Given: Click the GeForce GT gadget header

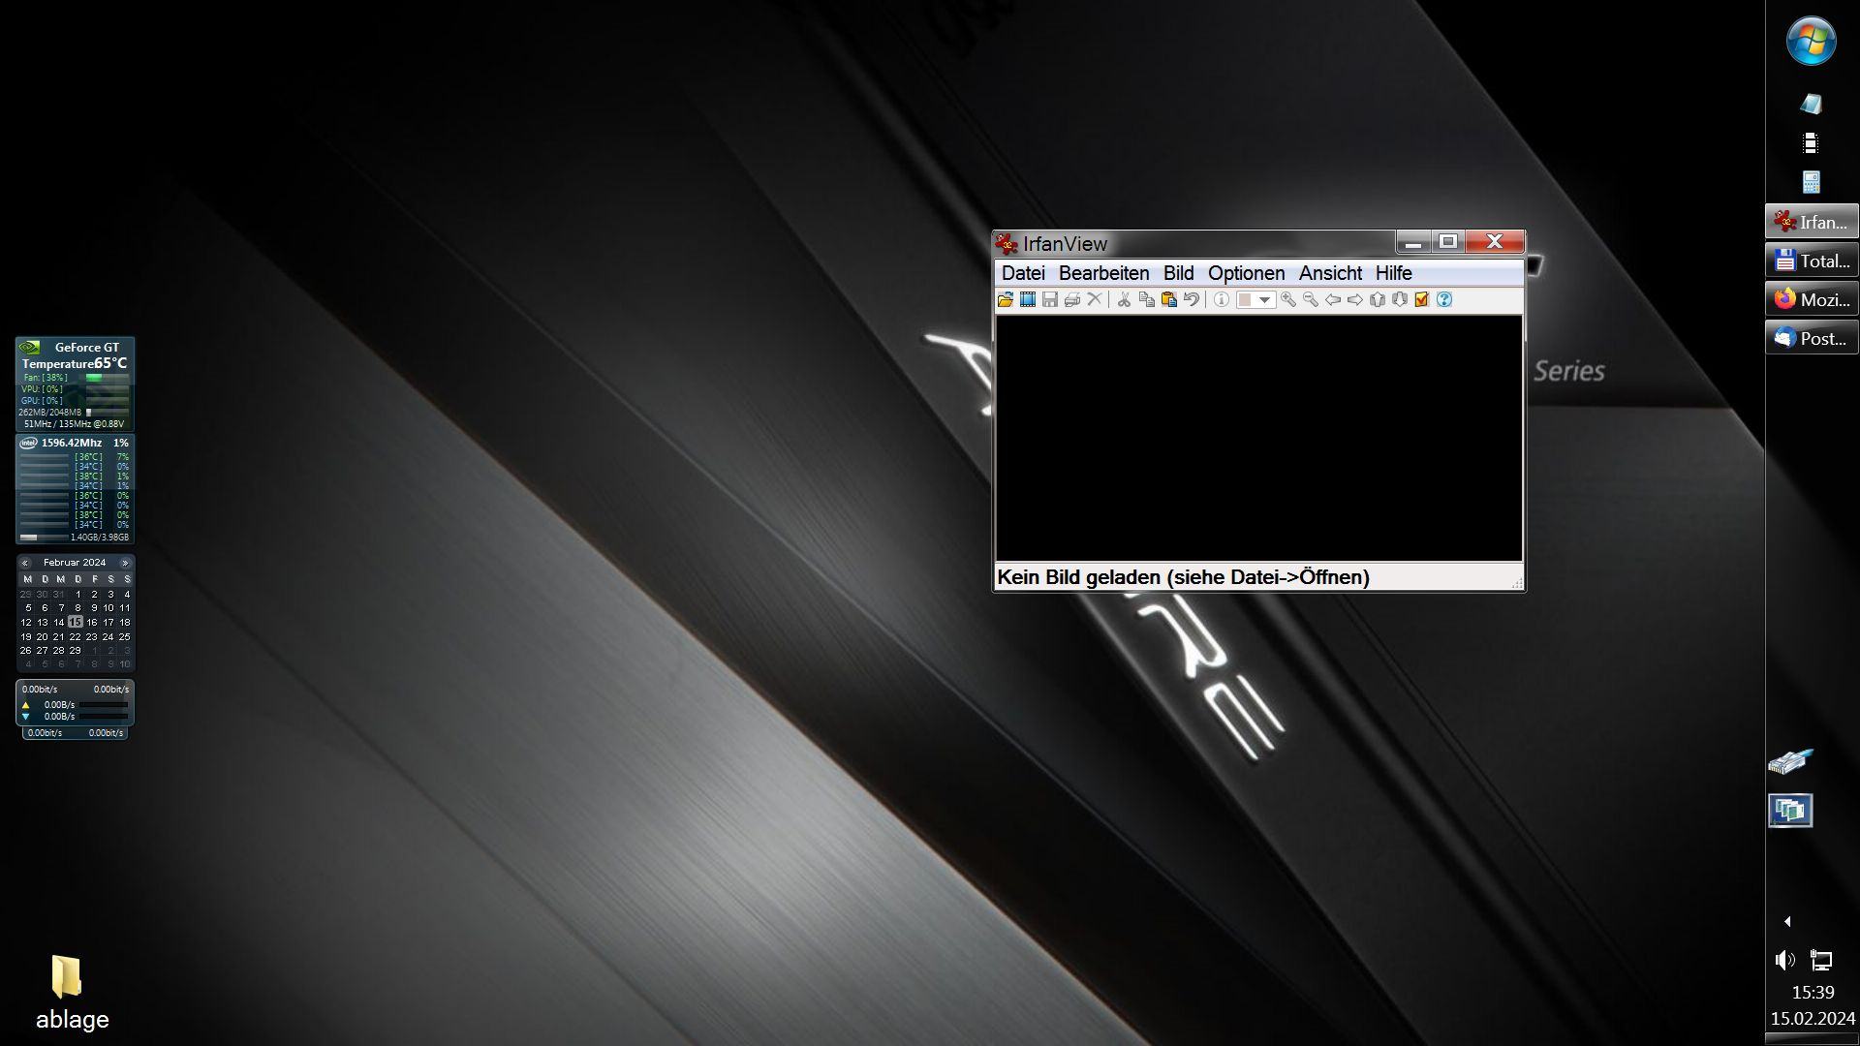Looking at the screenshot, I should 86,347.
